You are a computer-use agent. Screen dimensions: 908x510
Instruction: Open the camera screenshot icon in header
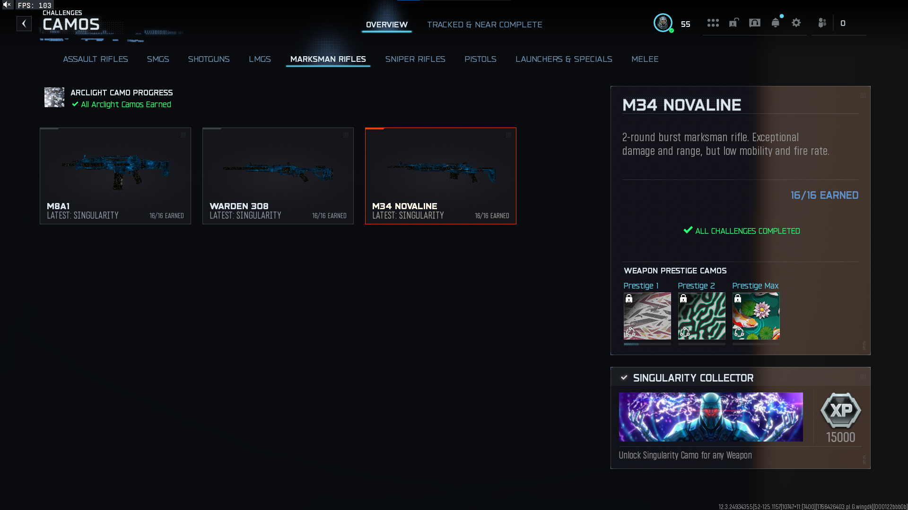pyautogui.click(x=755, y=23)
